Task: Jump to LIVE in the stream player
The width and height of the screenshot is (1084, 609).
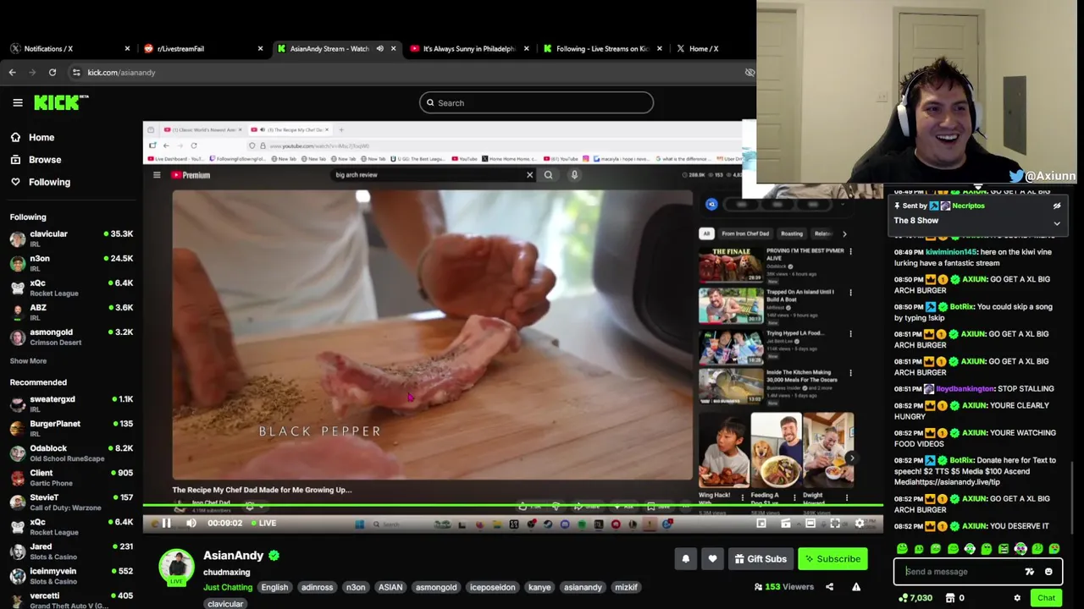Action: click(x=263, y=524)
